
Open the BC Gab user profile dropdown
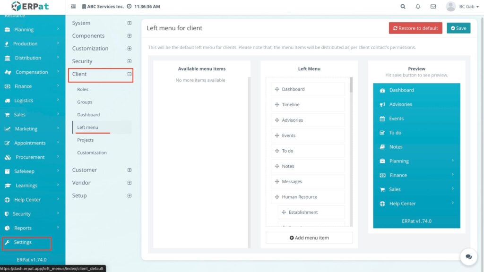coord(460,7)
